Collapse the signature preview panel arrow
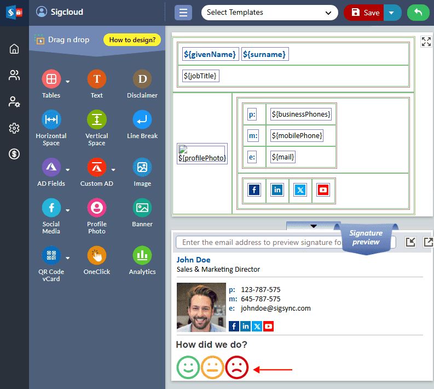This screenshot has height=389, width=434. point(313,226)
